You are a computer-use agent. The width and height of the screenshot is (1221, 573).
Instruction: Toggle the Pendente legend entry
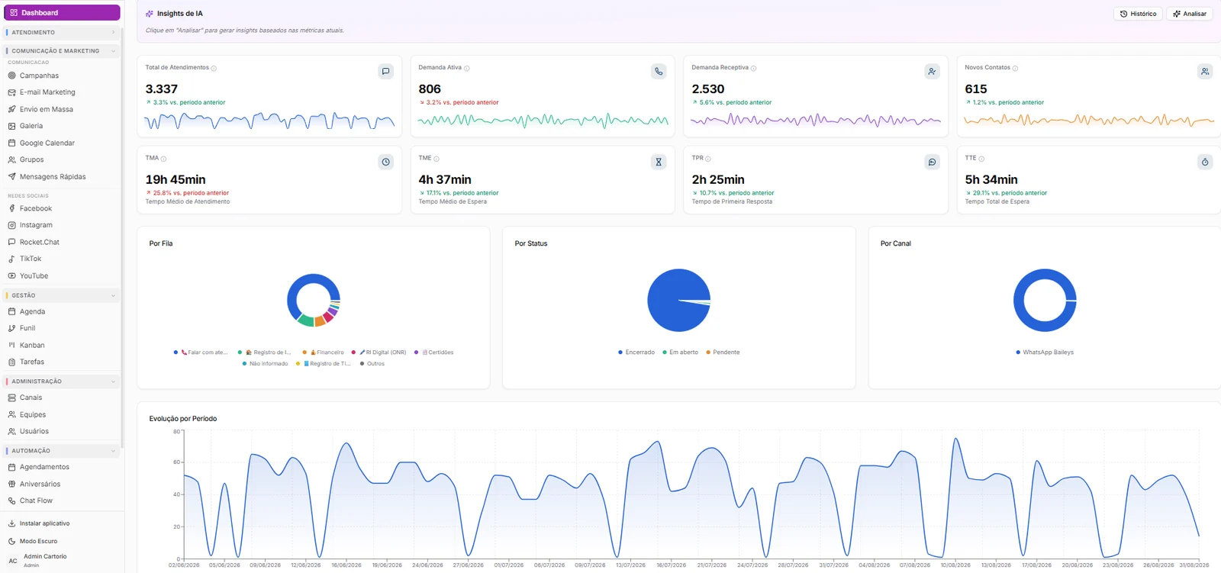point(723,352)
